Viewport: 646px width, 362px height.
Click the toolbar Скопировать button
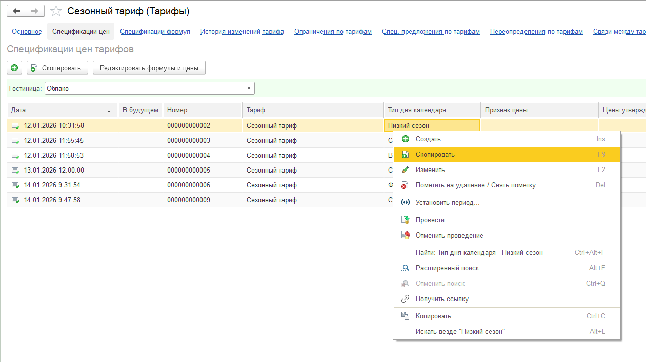tap(57, 68)
